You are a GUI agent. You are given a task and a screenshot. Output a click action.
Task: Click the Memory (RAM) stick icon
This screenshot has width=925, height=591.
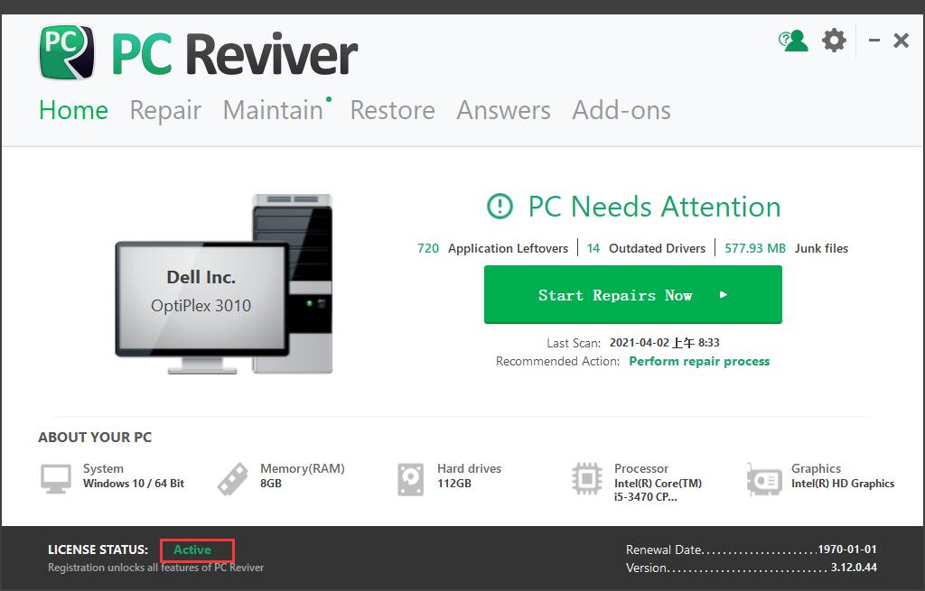pos(232,477)
